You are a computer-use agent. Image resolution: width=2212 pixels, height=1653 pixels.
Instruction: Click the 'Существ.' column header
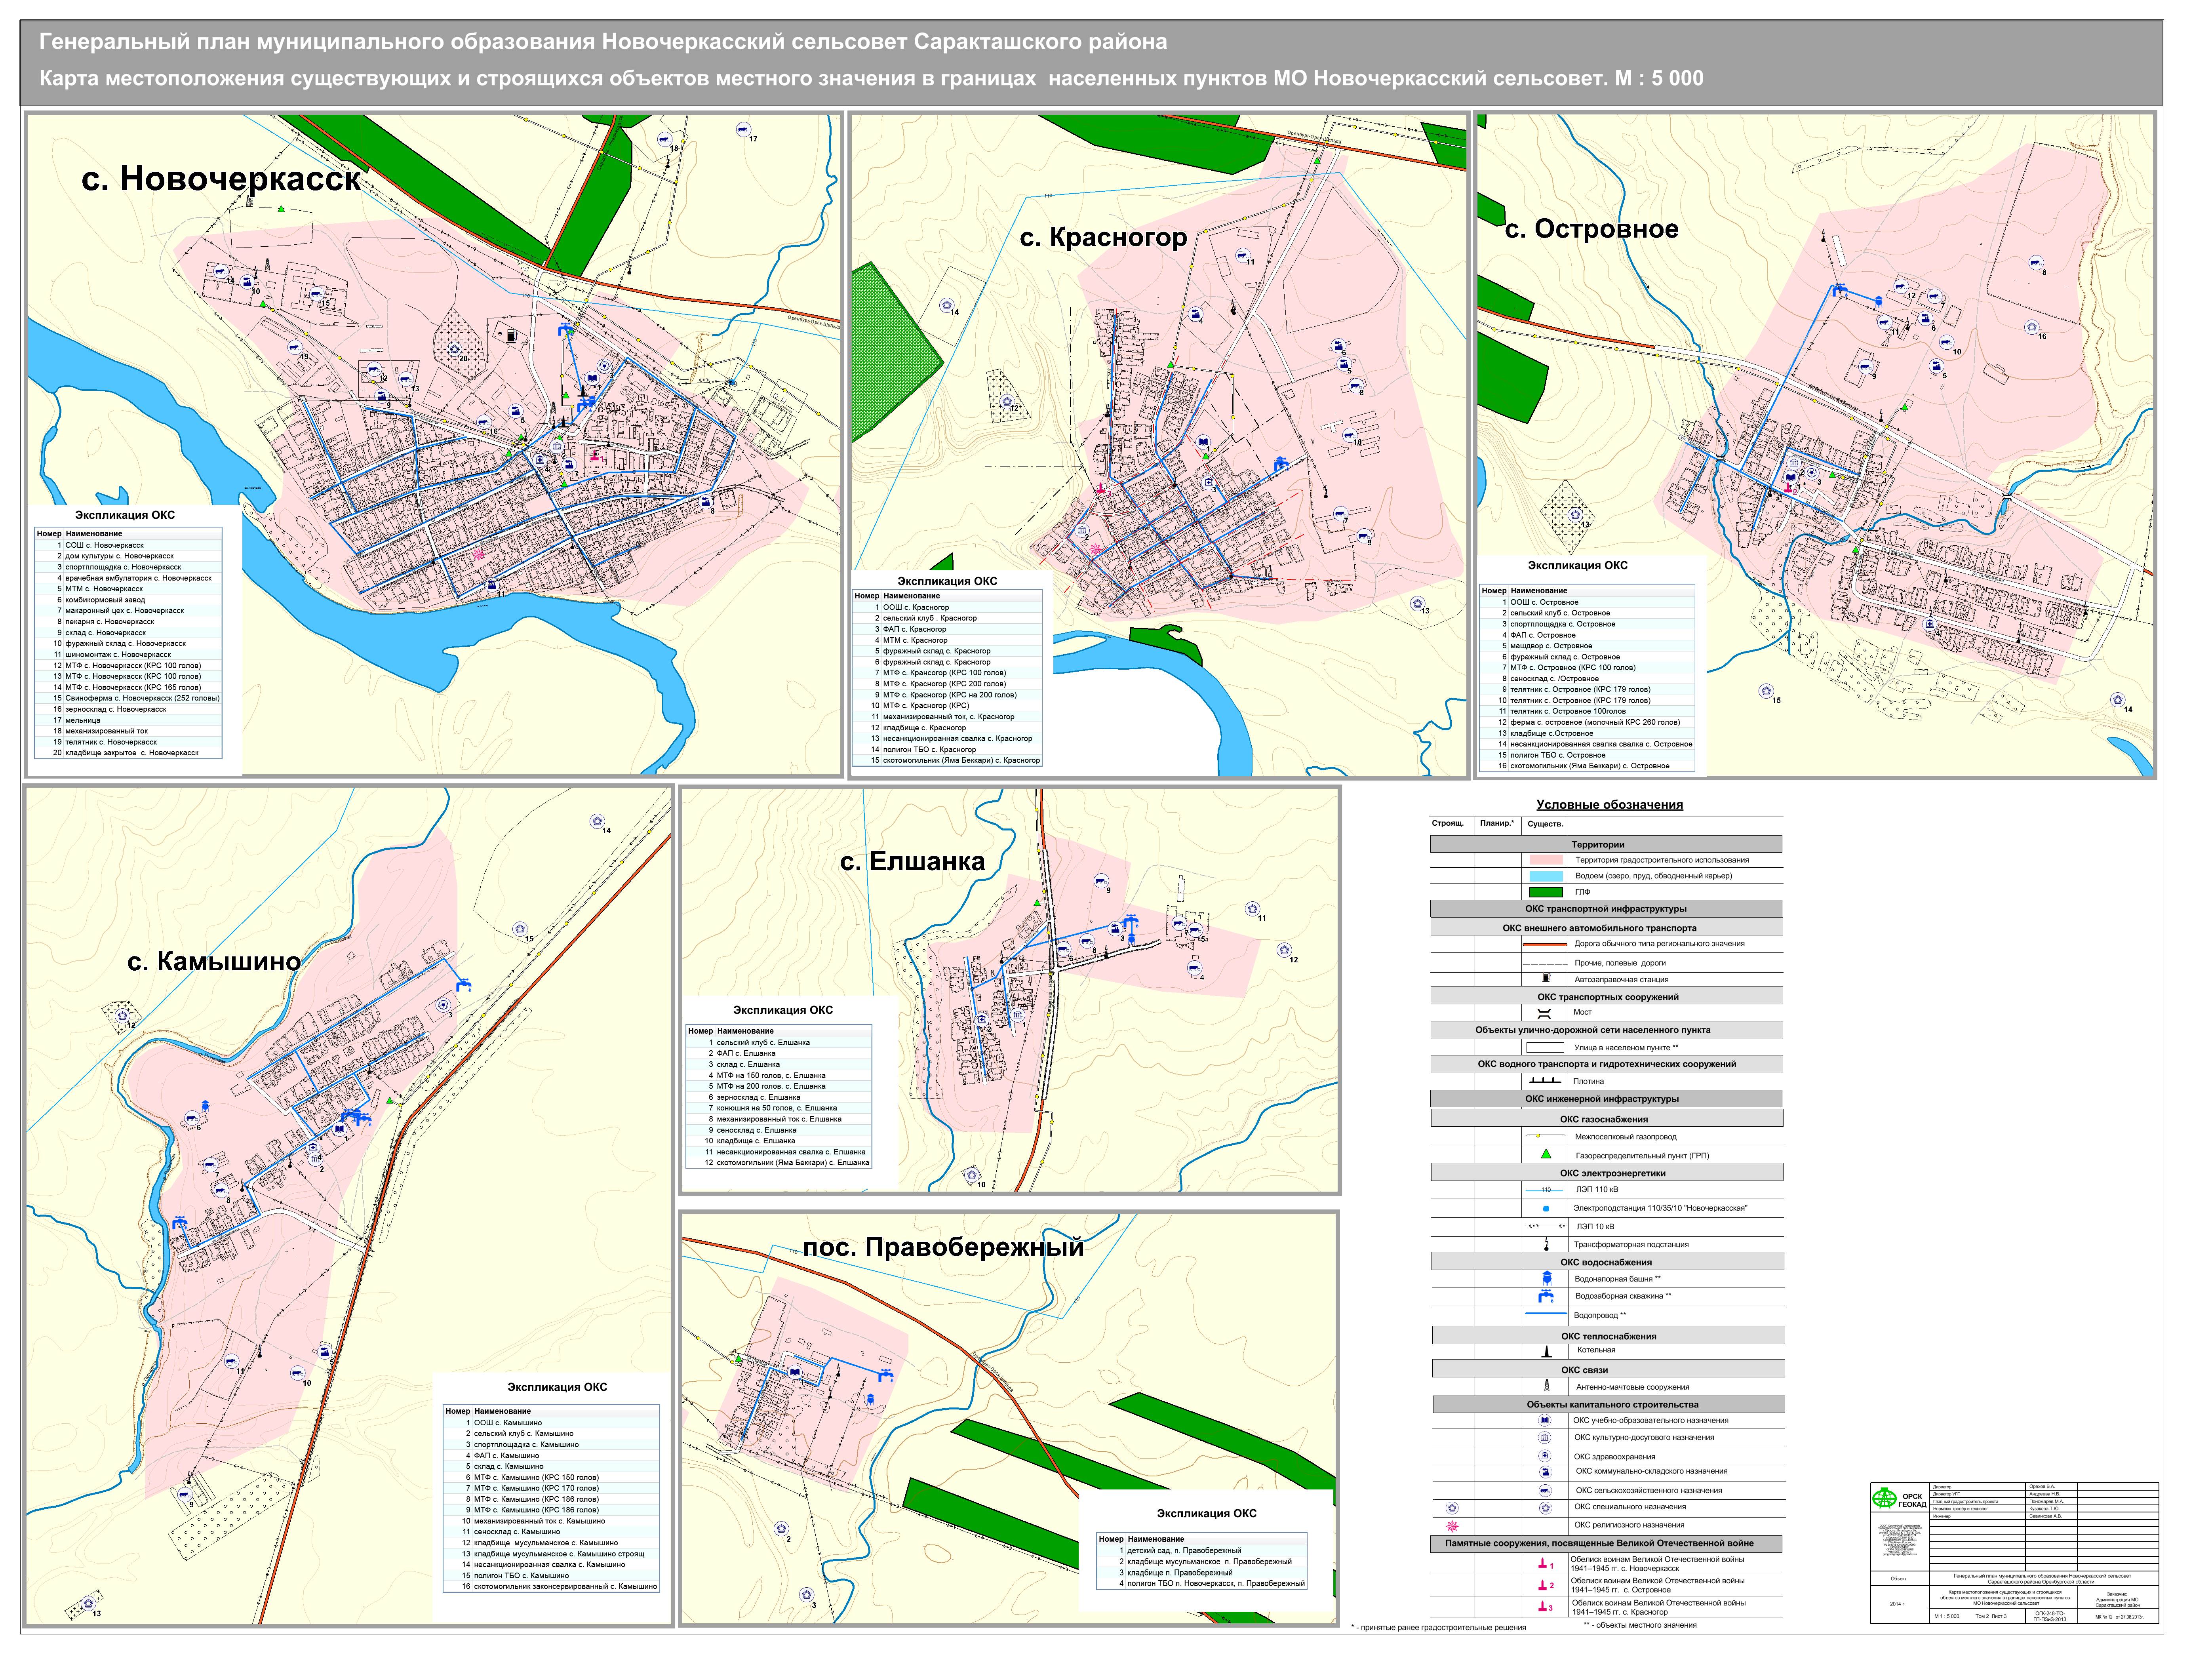coord(1545,824)
